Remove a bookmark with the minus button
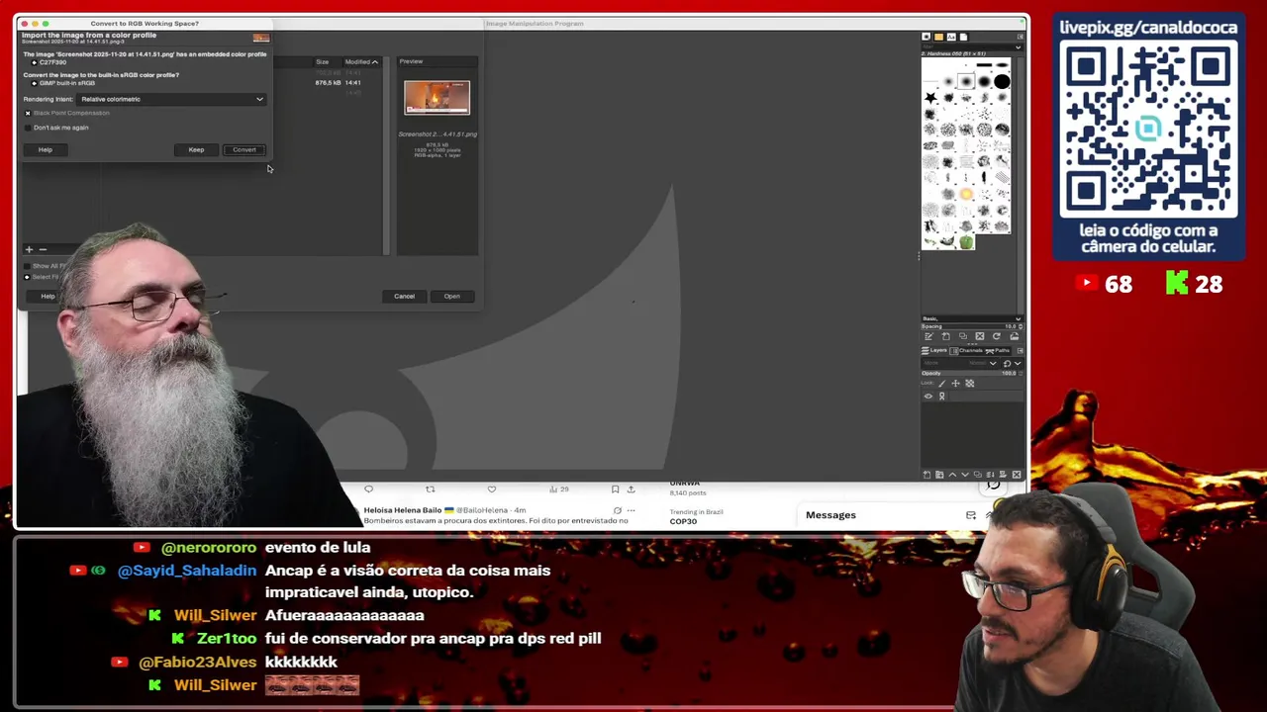This screenshot has height=712, width=1267. pyautogui.click(x=43, y=249)
